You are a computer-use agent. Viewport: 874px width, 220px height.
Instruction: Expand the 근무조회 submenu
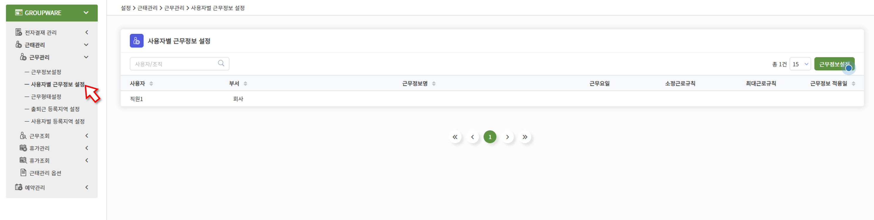pyautogui.click(x=87, y=136)
